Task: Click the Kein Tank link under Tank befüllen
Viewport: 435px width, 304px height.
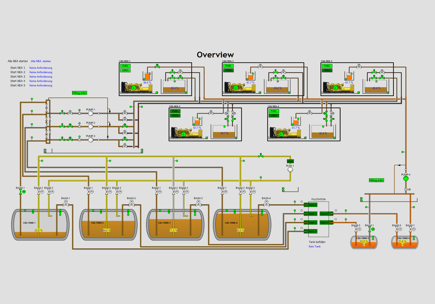Action: tap(314, 246)
